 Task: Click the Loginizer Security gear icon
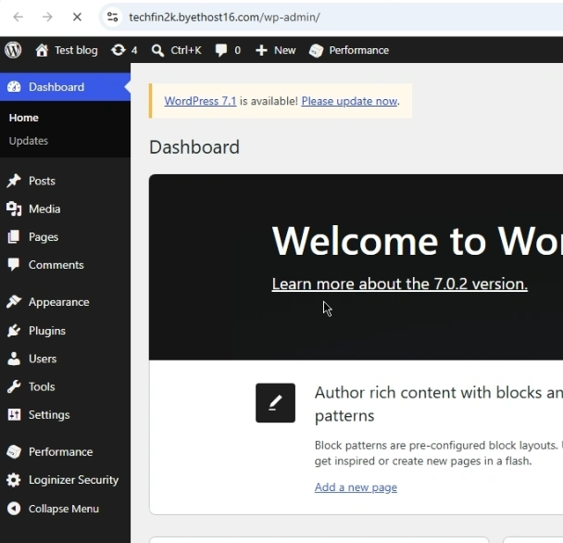point(14,480)
